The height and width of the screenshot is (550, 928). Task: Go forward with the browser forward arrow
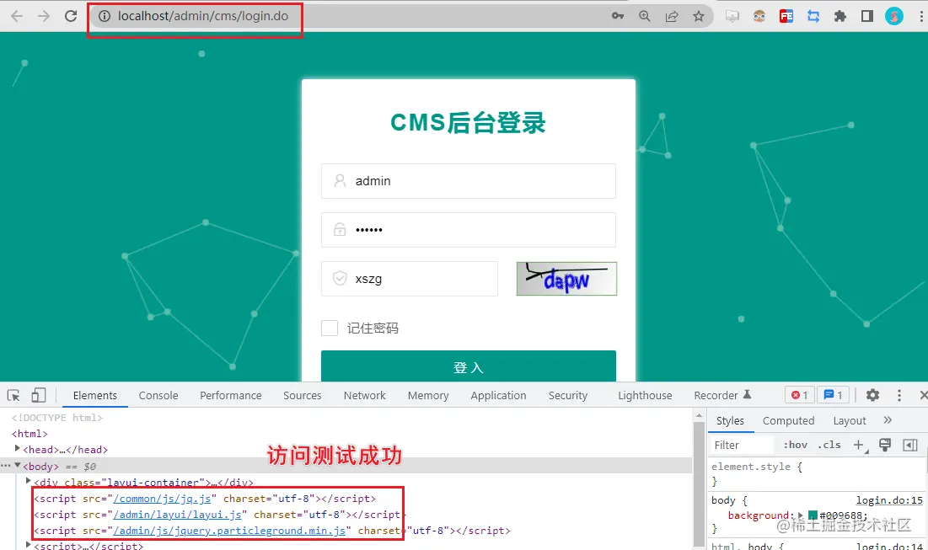pos(44,17)
